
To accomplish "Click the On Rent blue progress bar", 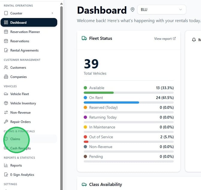I will pyautogui.click(x=111, y=102).
